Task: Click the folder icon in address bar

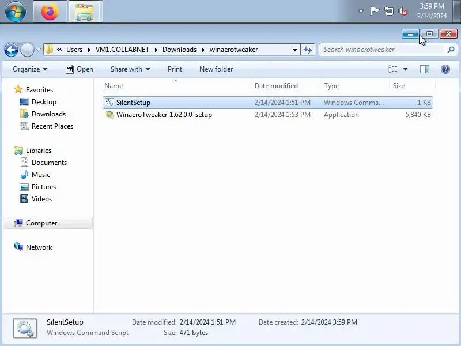Action: [x=49, y=50]
